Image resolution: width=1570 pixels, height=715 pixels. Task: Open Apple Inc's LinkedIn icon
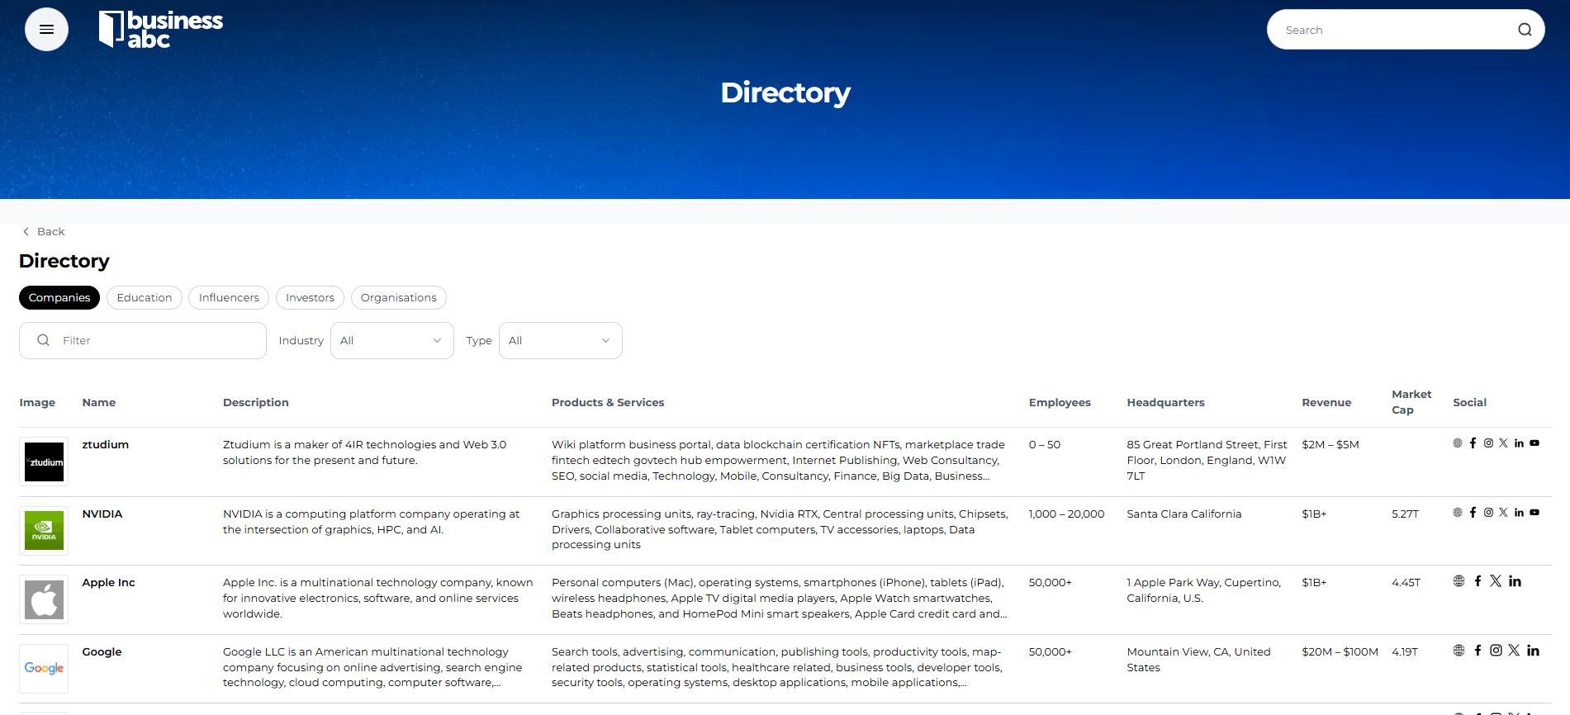1515,581
